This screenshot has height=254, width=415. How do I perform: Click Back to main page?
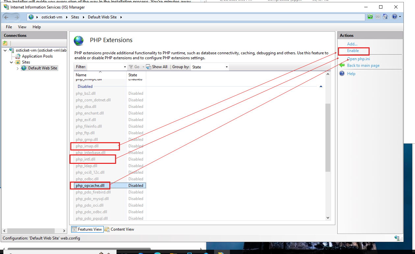(363, 65)
